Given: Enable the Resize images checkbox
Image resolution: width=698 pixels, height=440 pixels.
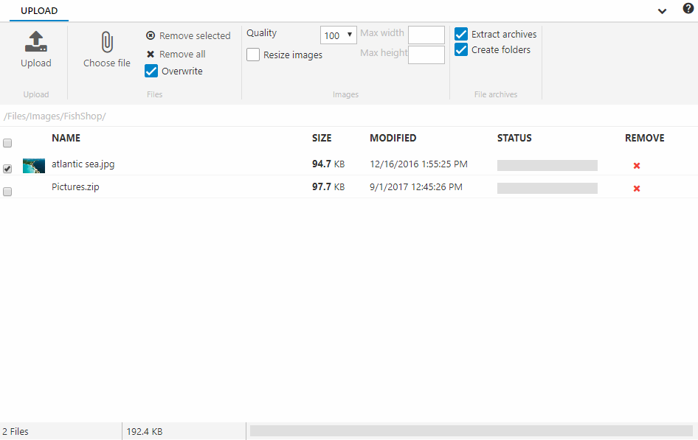Looking at the screenshot, I should [253, 55].
